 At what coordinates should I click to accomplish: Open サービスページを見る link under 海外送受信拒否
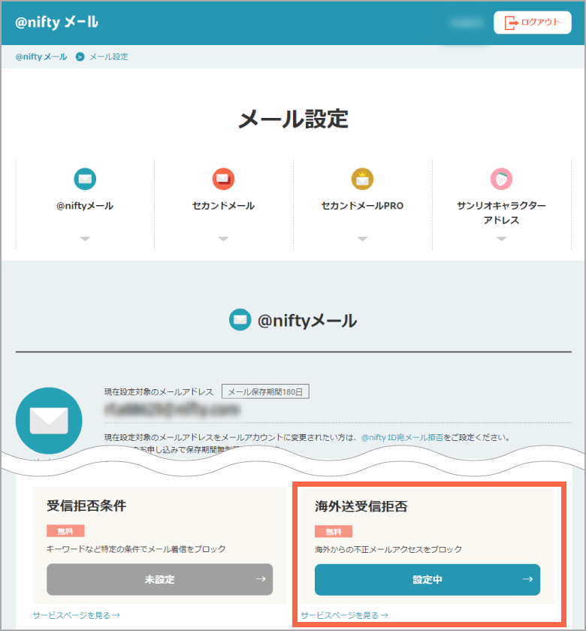(x=344, y=615)
